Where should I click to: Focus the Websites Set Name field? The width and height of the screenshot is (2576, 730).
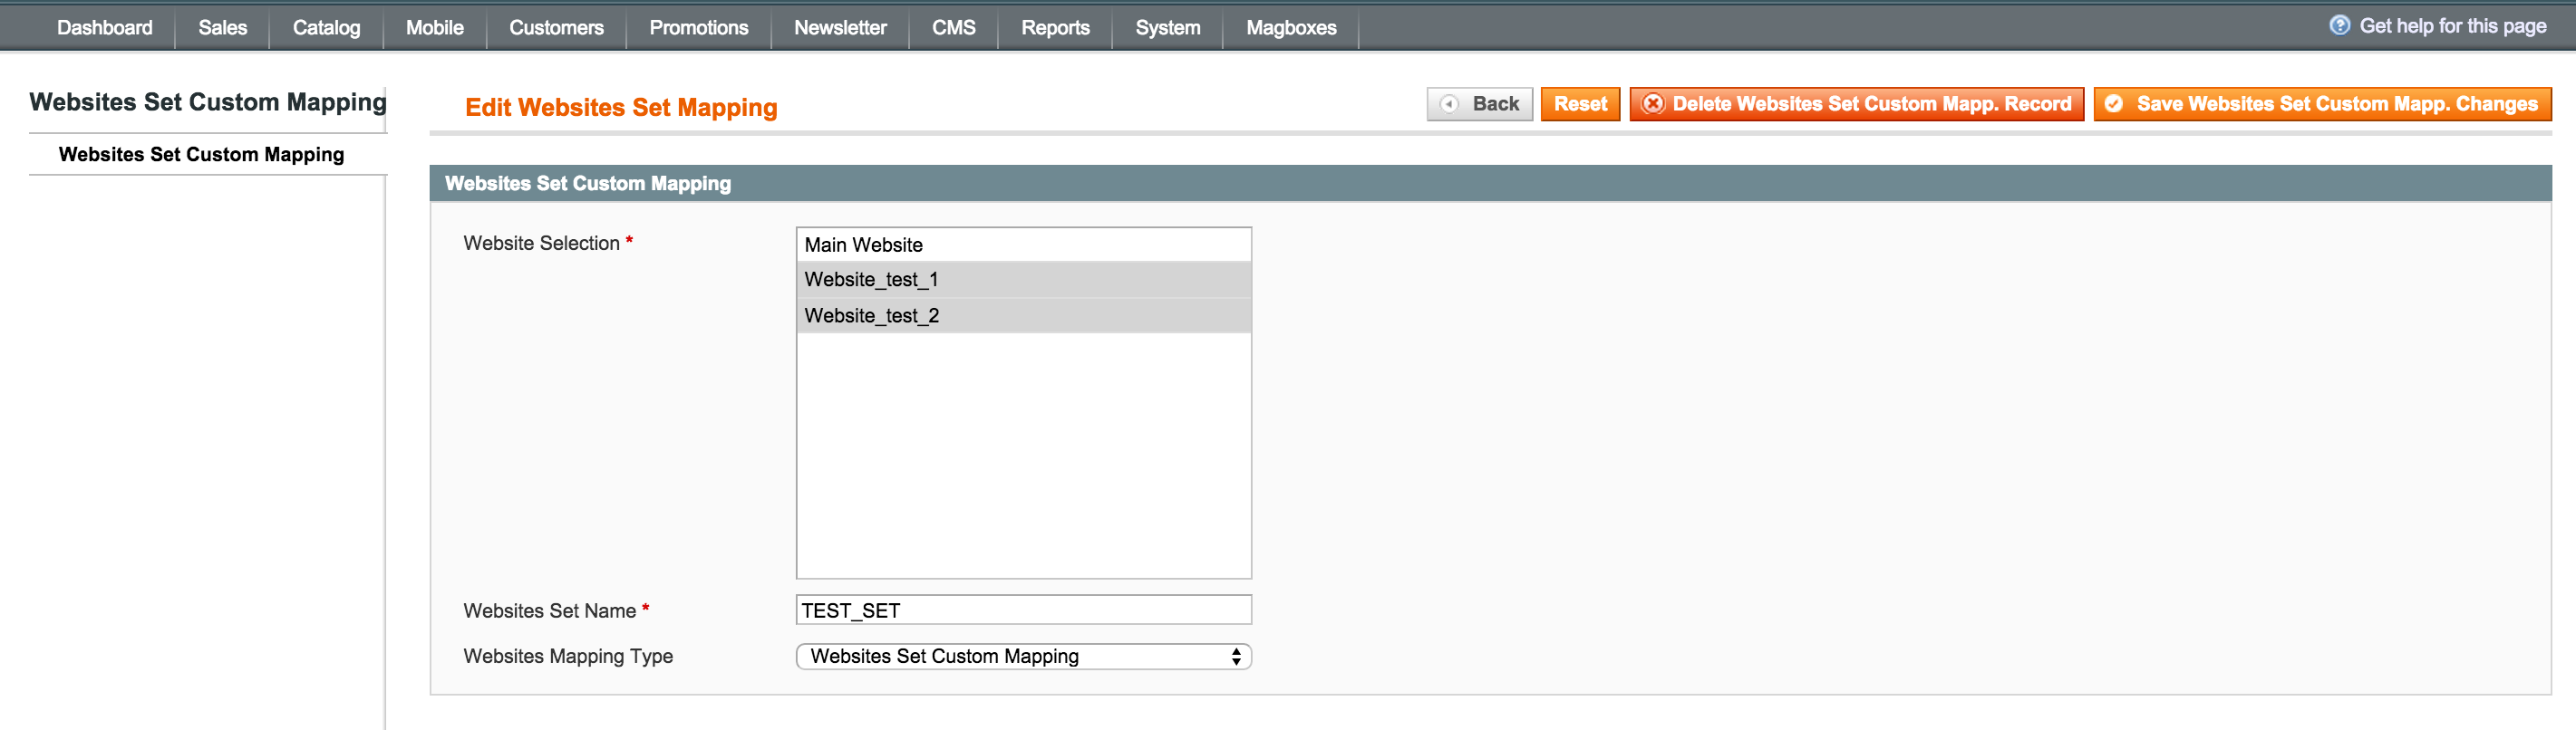pyautogui.click(x=1023, y=610)
